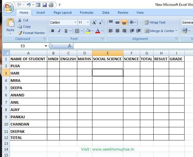The height and width of the screenshot is (157, 193).
Task: Open the Formulas tab
Action: [87, 13]
